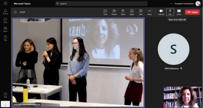
Task: Open the Activity feed in sidebar
Action: (x=5, y=12)
